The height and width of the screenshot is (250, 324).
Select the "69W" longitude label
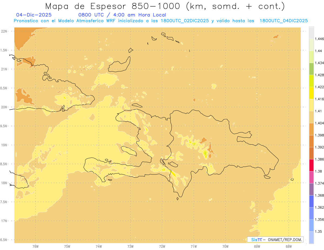click(257, 246)
